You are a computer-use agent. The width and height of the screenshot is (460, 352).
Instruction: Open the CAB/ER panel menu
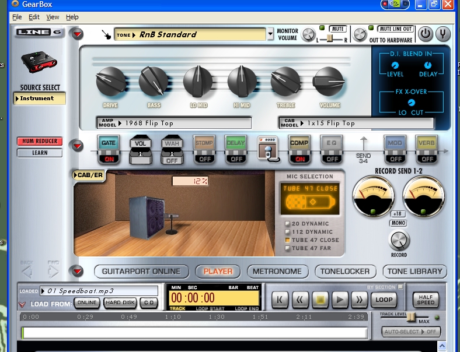[x=88, y=175]
